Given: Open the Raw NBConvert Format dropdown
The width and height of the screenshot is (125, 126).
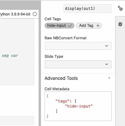Looking at the screenshot, I should [x=78, y=46].
